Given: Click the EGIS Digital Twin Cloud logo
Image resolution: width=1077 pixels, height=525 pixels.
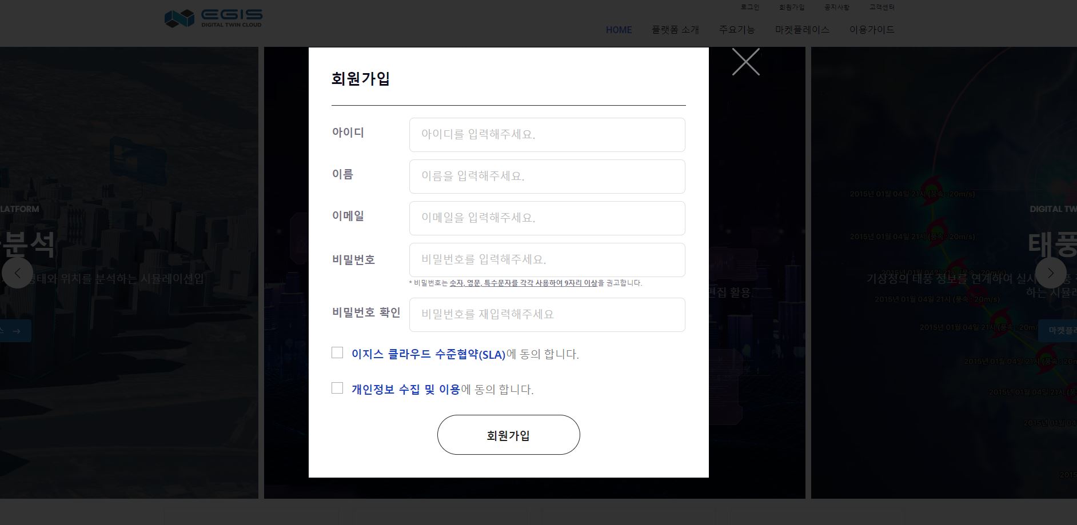Looking at the screenshot, I should 213,18.
